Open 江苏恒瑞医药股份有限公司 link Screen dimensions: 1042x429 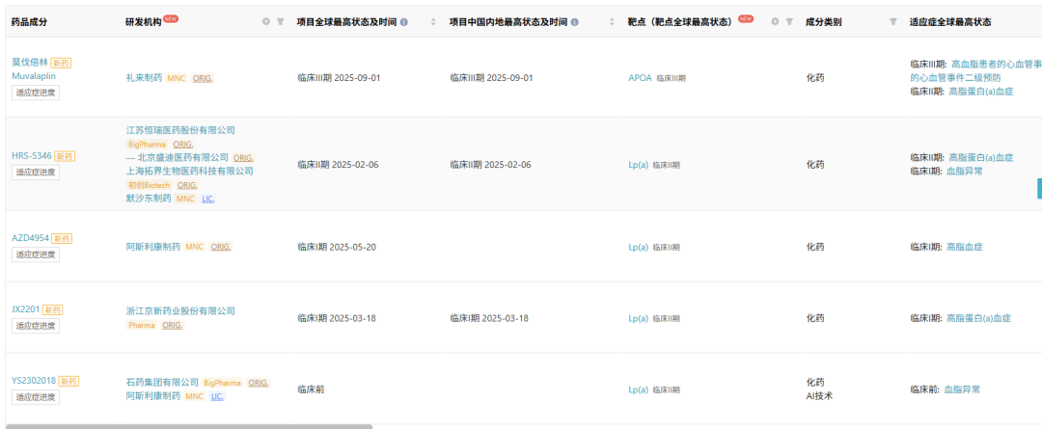click(x=180, y=130)
